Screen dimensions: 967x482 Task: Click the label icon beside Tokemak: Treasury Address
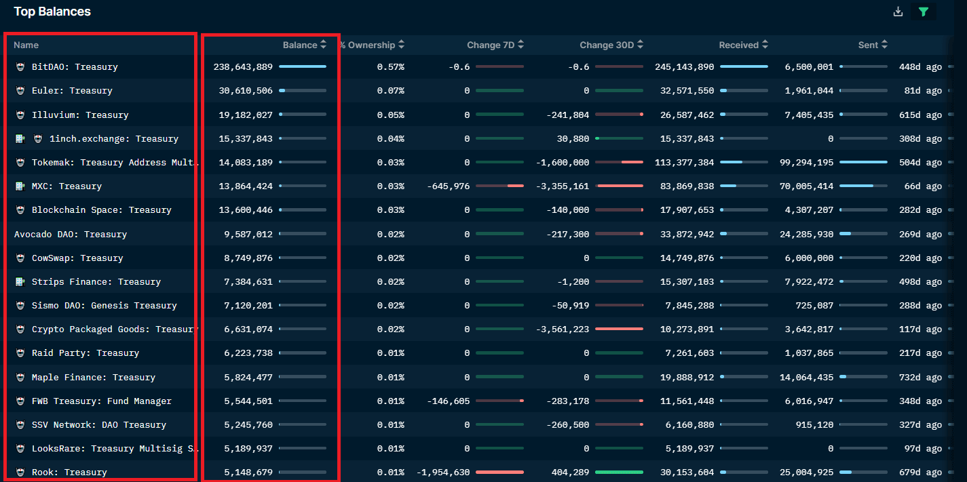click(20, 163)
